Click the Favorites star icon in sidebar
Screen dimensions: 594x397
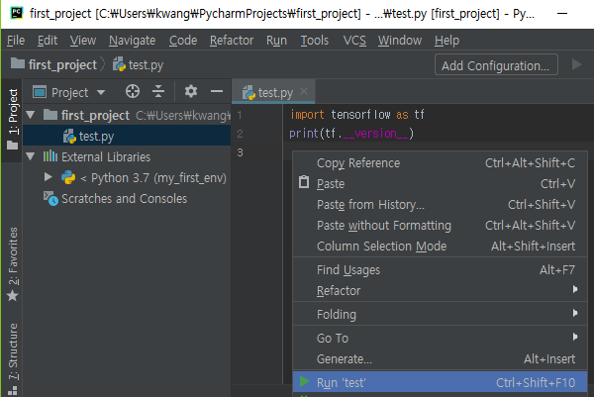(13, 295)
